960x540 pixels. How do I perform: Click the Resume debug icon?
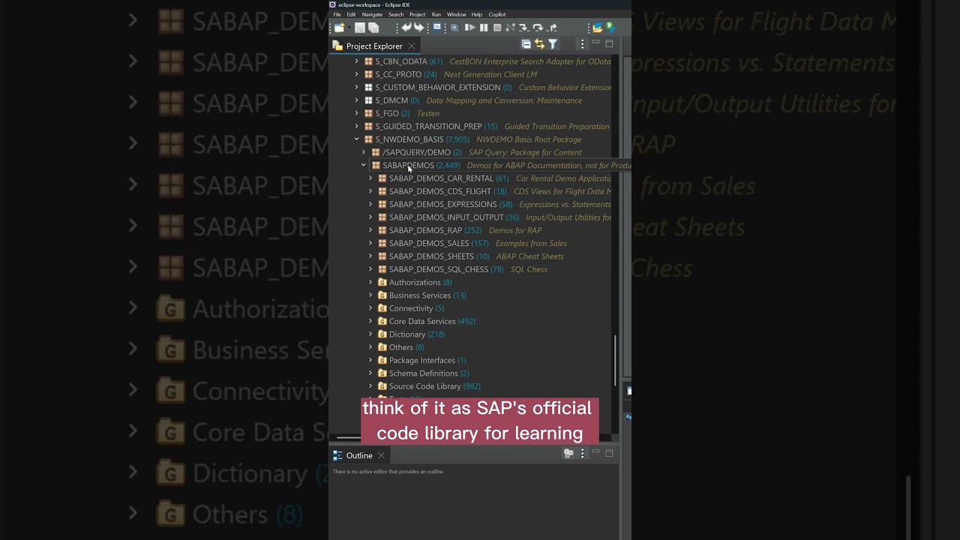click(470, 28)
